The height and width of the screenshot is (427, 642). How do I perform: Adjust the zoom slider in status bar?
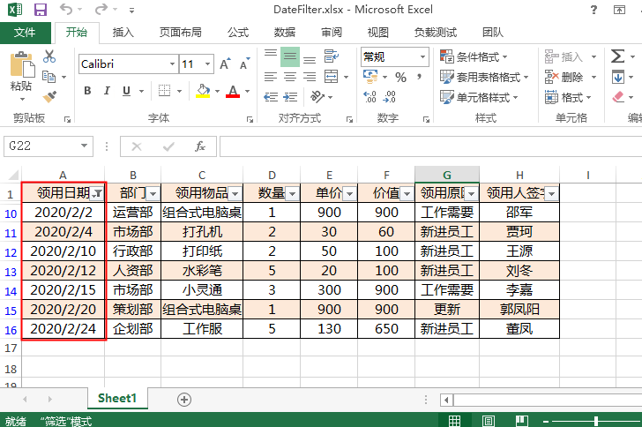click(596, 421)
